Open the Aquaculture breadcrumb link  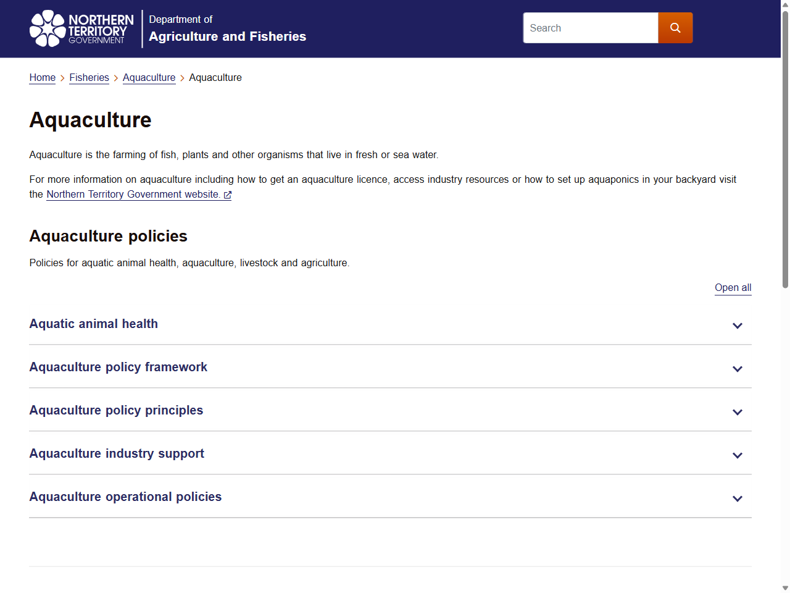point(149,78)
